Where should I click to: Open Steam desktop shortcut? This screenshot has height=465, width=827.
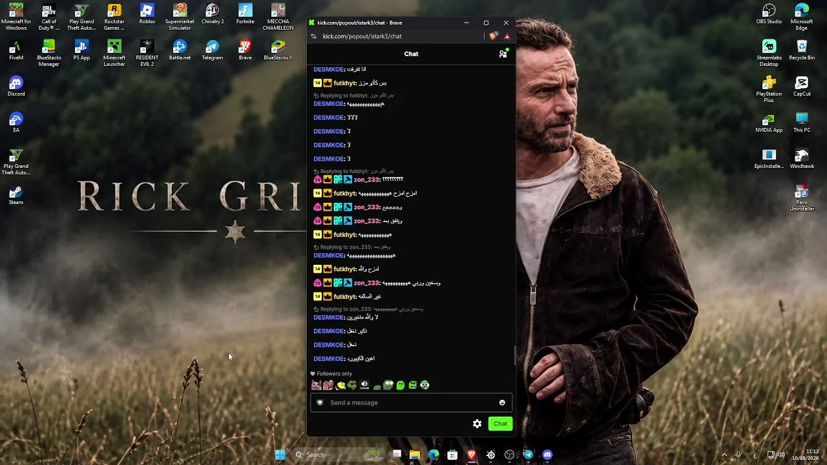click(16, 195)
